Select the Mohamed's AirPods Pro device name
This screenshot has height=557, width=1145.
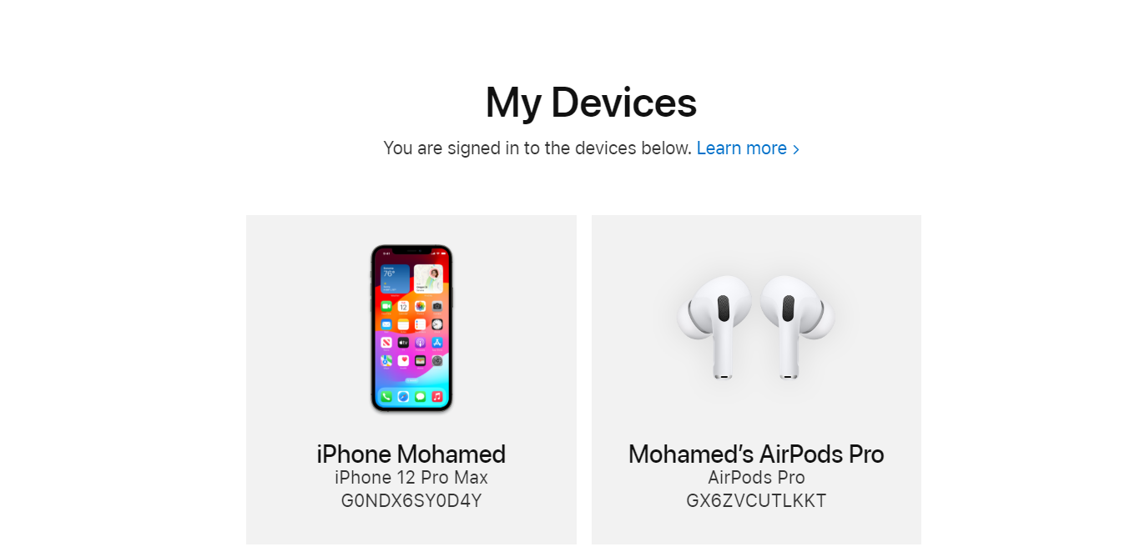[x=756, y=454]
